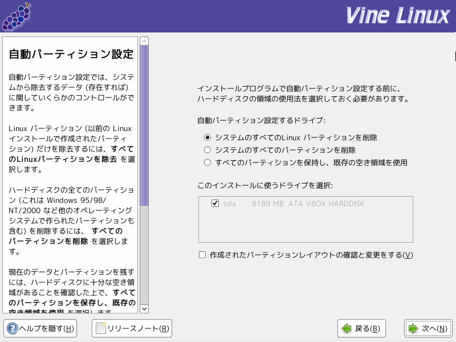The height and width of the screenshot is (342, 456).
Task: Choose keep all partitions and use free space
Action: click(207, 162)
